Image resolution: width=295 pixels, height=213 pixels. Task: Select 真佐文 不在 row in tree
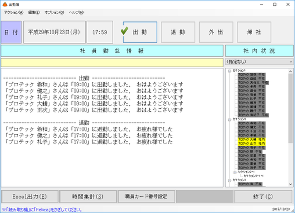(x=253, y=83)
